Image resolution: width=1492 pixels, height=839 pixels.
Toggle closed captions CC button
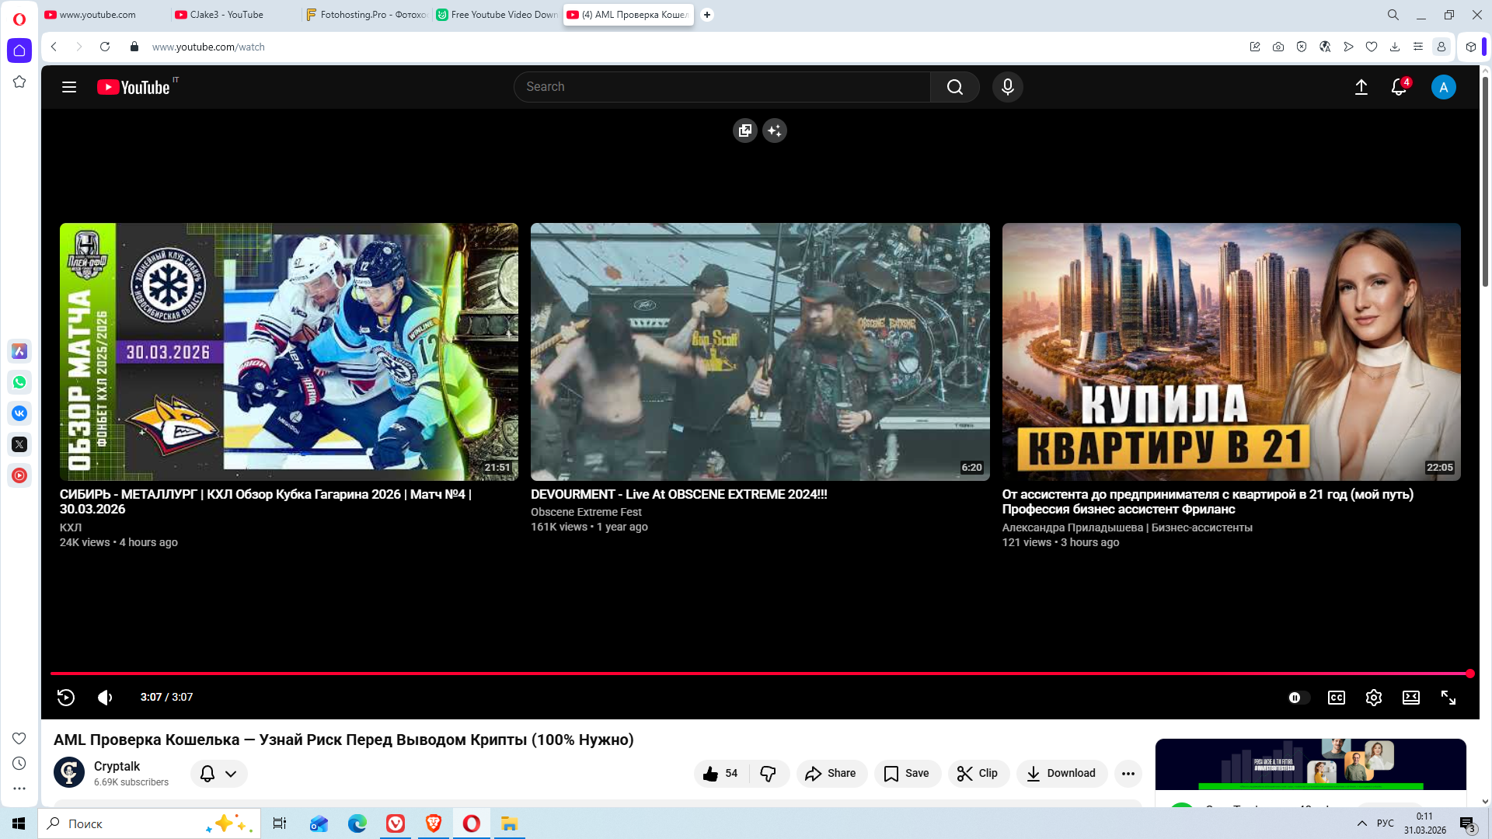(x=1336, y=698)
